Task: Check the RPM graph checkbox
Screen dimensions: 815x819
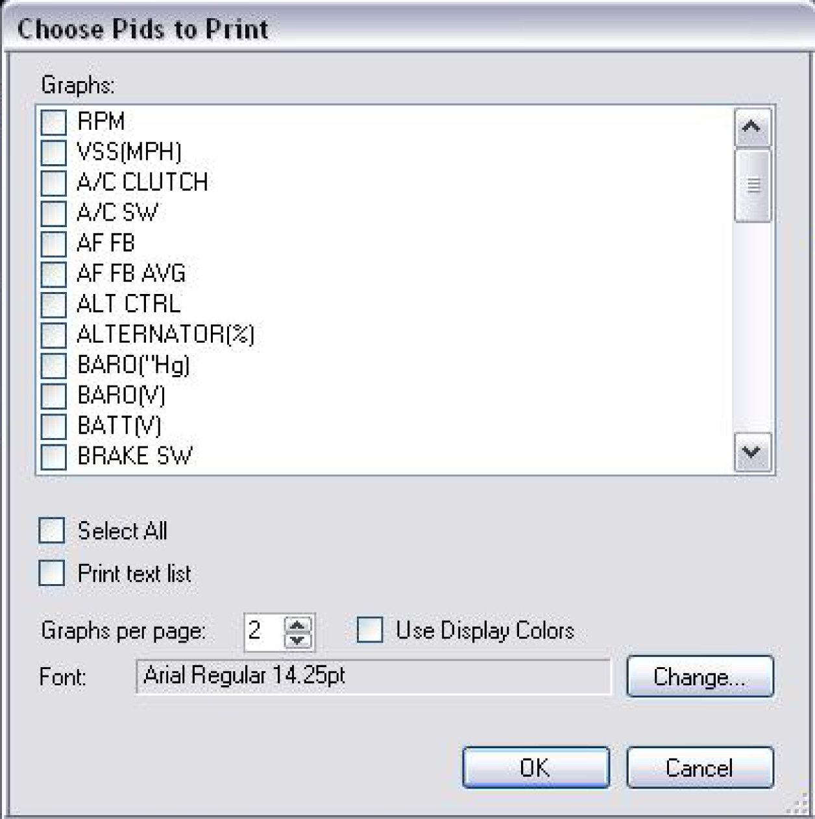Action: (x=54, y=122)
